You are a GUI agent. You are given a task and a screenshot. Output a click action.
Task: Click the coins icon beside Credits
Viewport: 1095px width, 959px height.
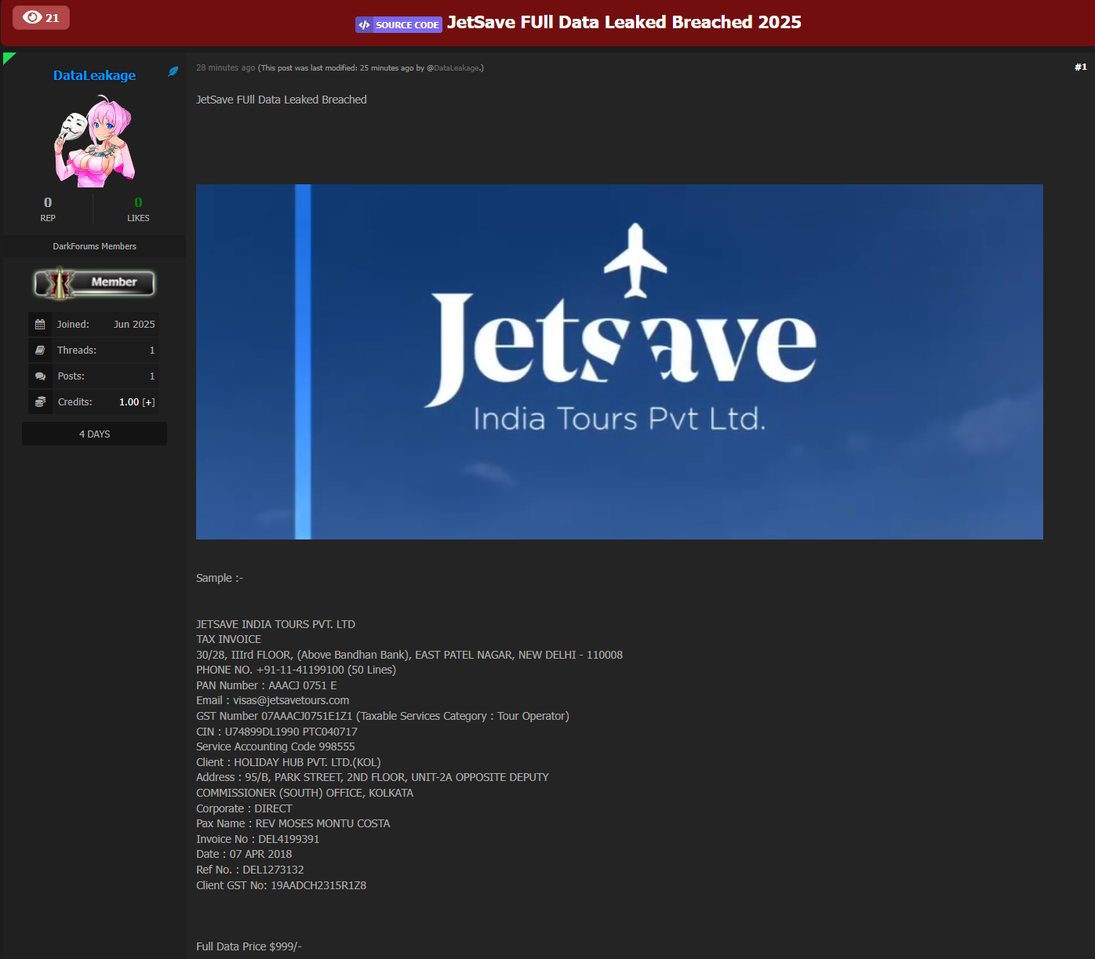(40, 401)
